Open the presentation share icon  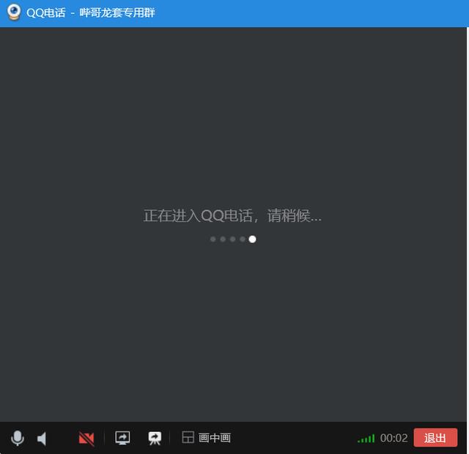(x=155, y=438)
